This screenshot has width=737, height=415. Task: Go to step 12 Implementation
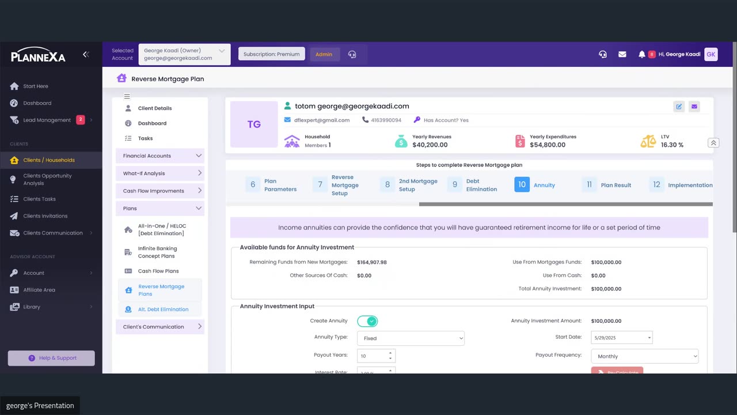[x=681, y=185]
